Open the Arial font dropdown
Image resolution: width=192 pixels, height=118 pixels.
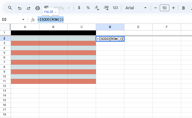point(136,8)
